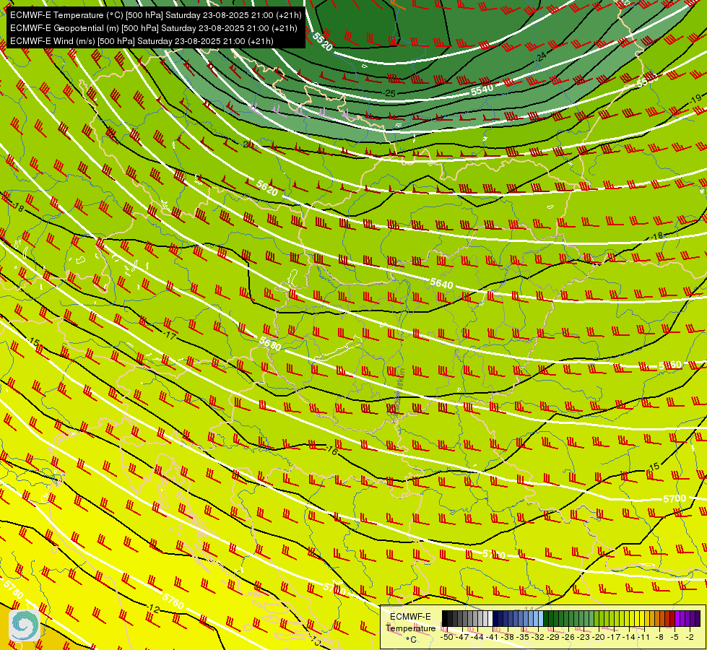The height and width of the screenshot is (650, 707).
Task: Click the -35 value in the legend
Action: coord(523,638)
